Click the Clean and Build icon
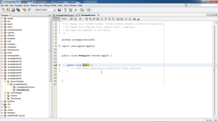218x122 pixels. coord(71,10)
